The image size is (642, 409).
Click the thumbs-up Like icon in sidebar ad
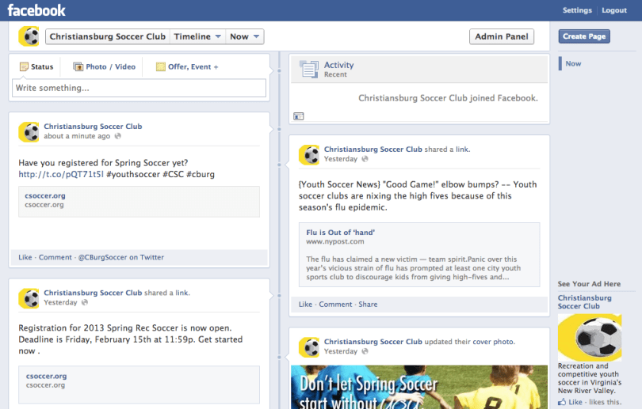pos(563,403)
